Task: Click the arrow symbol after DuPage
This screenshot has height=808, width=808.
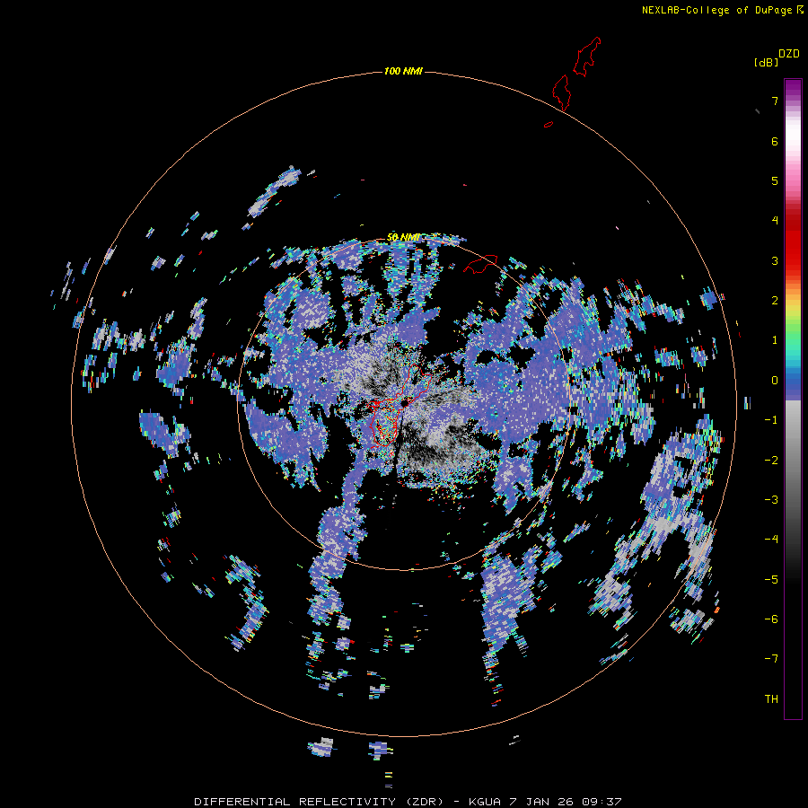Action: (x=800, y=9)
